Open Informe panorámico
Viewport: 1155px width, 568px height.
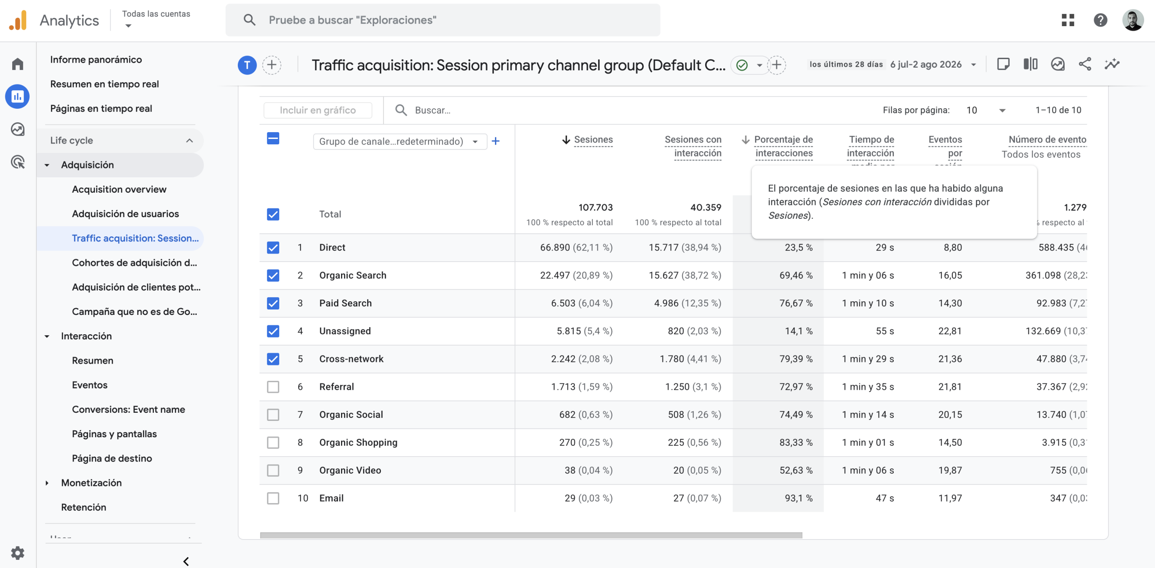coord(96,60)
